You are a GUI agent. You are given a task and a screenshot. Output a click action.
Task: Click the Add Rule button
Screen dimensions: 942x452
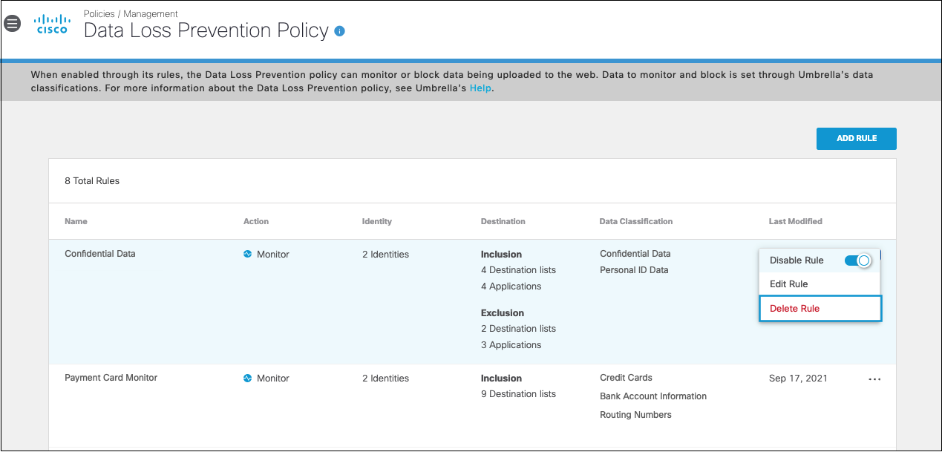click(857, 139)
